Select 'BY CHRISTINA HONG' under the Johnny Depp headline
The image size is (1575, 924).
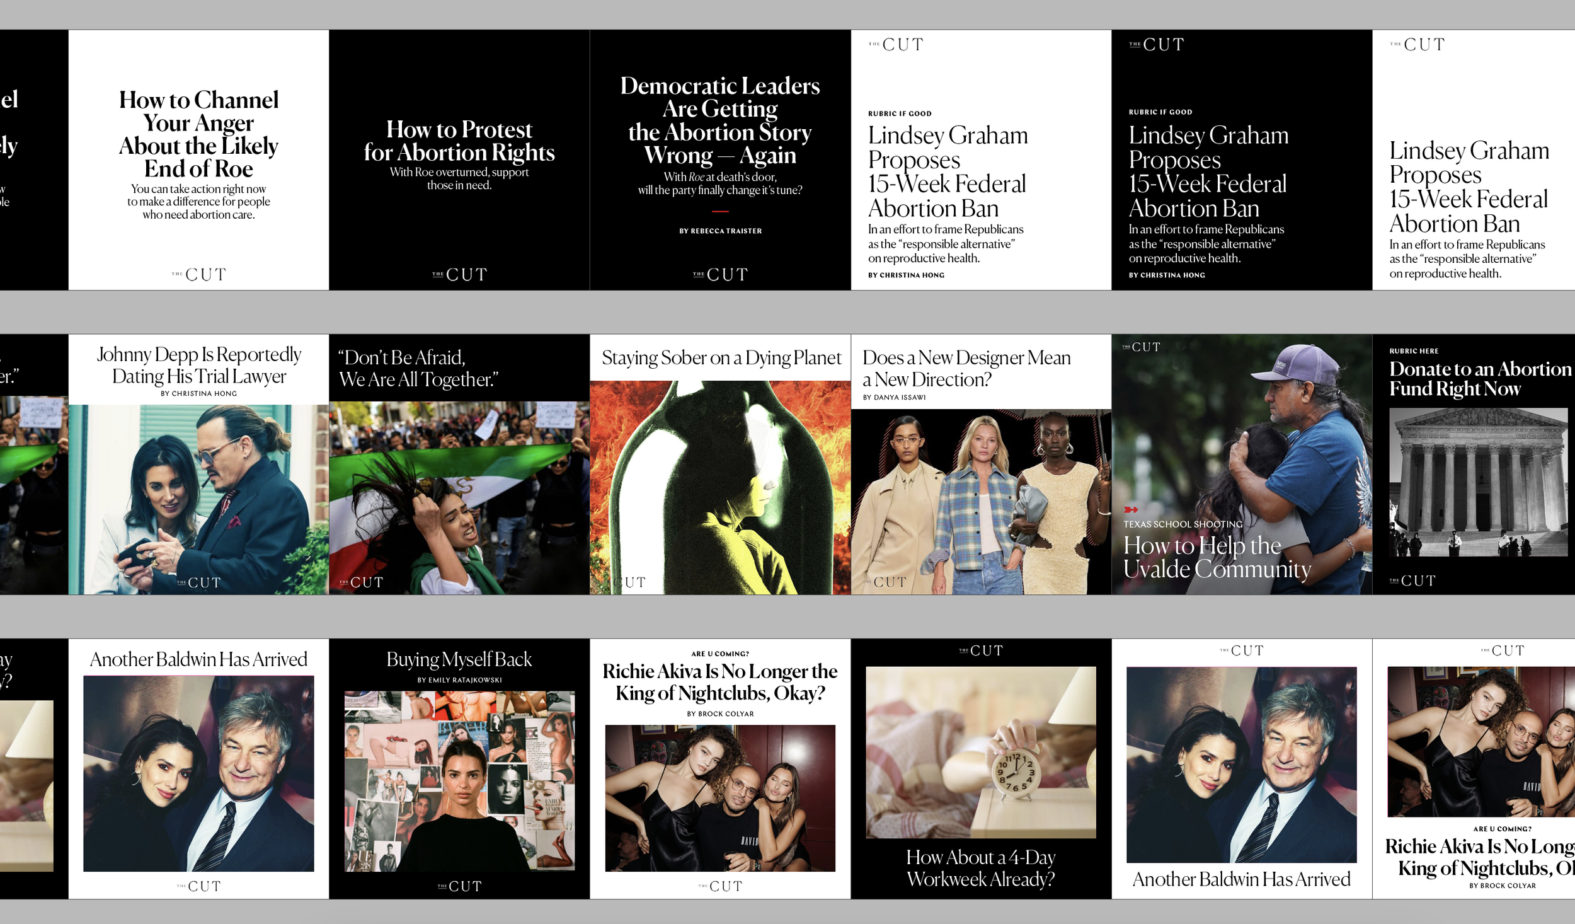(x=198, y=394)
